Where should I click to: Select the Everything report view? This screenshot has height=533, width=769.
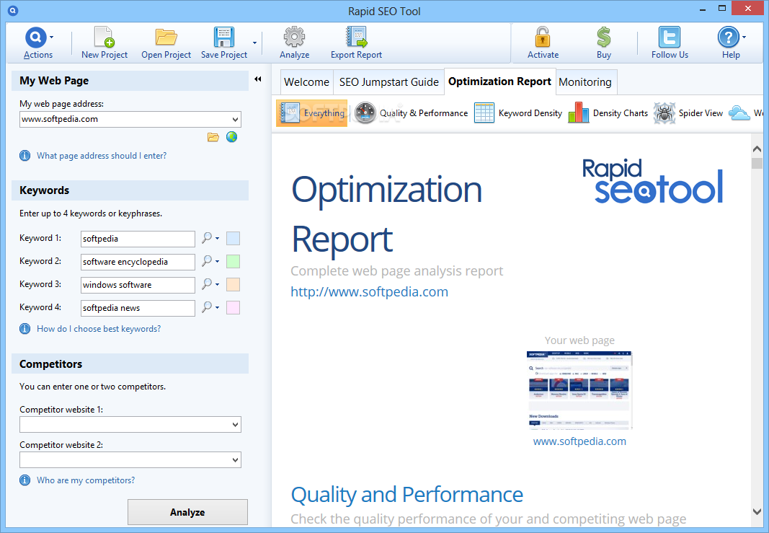(x=311, y=113)
